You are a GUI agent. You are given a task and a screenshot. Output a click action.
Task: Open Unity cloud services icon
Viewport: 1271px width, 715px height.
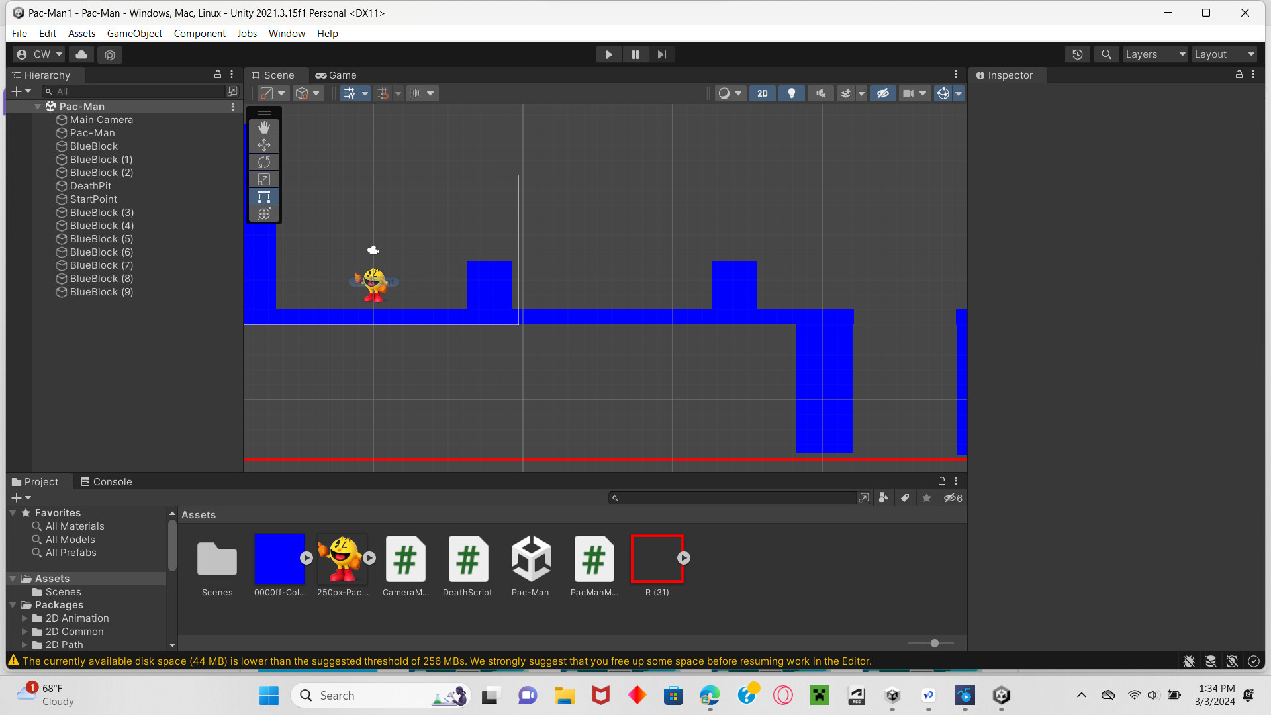point(81,54)
